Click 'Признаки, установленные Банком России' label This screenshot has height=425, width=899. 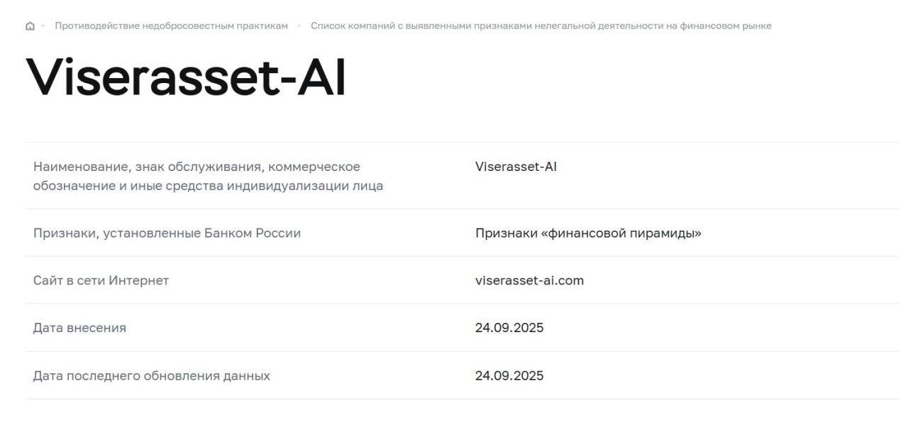point(167,233)
